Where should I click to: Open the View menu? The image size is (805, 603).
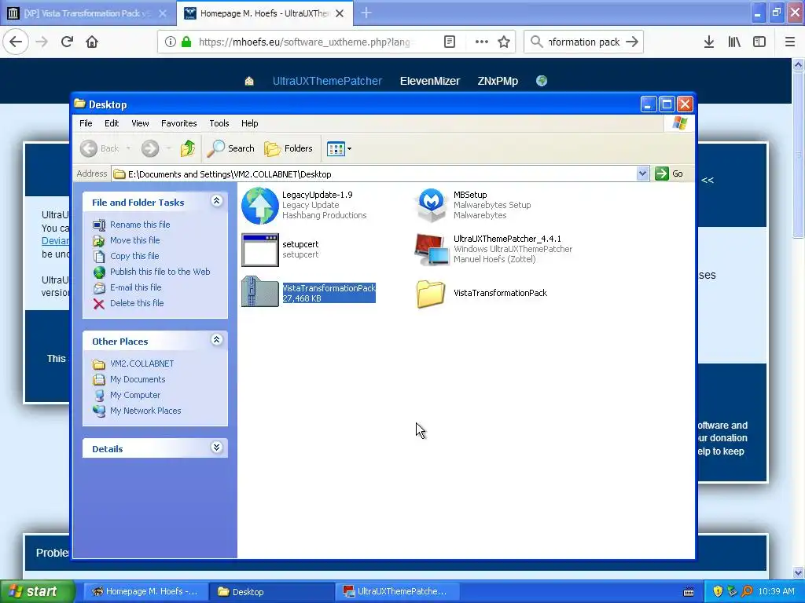(x=140, y=123)
